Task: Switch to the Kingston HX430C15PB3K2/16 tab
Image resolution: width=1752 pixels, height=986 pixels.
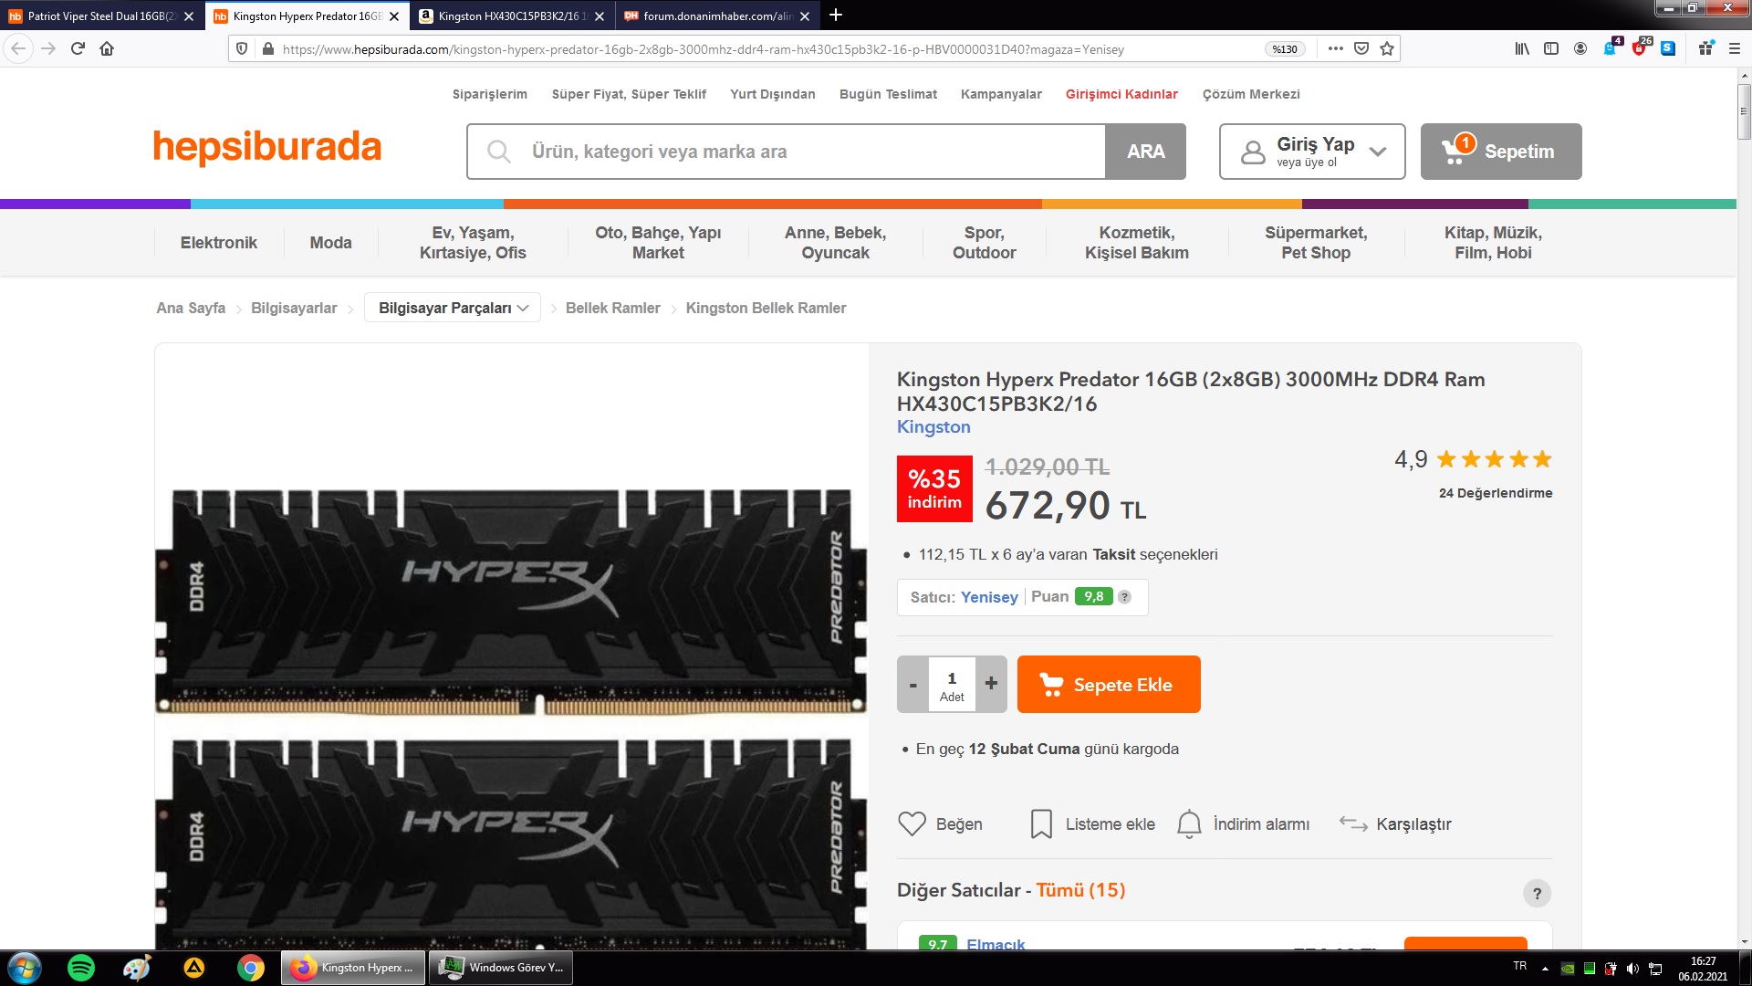Action: pyautogui.click(x=513, y=16)
